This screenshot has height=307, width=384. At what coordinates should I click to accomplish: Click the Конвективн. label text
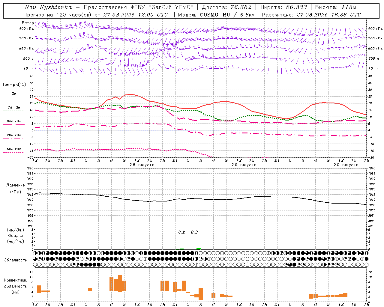click(16, 280)
